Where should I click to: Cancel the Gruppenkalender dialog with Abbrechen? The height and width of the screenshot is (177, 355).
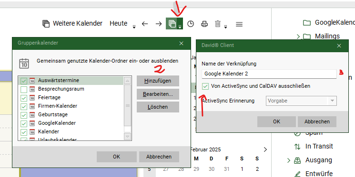tap(159, 157)
